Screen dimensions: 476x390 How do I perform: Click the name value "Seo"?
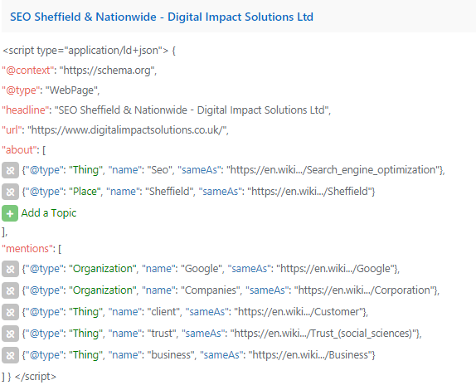click(x=159, y=170)
